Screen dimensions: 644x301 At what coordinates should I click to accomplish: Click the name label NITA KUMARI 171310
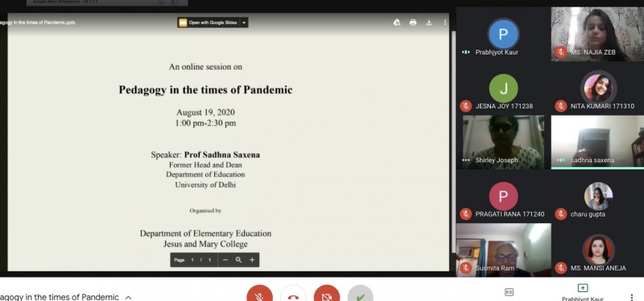click(602, 106)
